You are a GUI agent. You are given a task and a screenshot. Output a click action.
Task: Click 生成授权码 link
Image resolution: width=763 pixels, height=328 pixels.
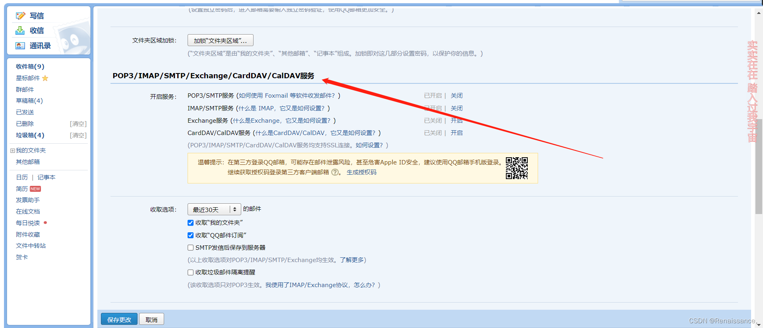click(x=362, y=172)
